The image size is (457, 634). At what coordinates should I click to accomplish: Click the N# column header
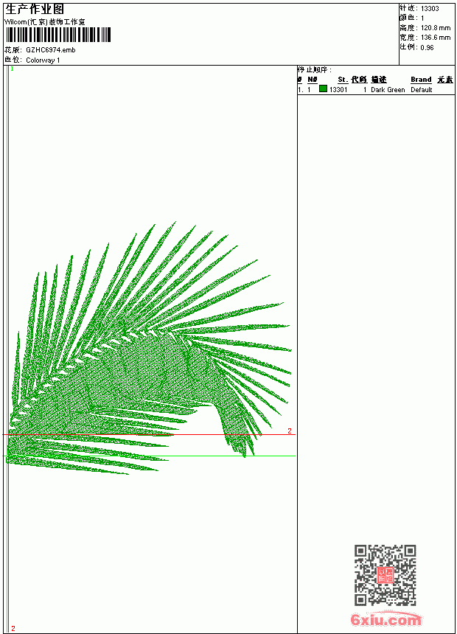313,80
